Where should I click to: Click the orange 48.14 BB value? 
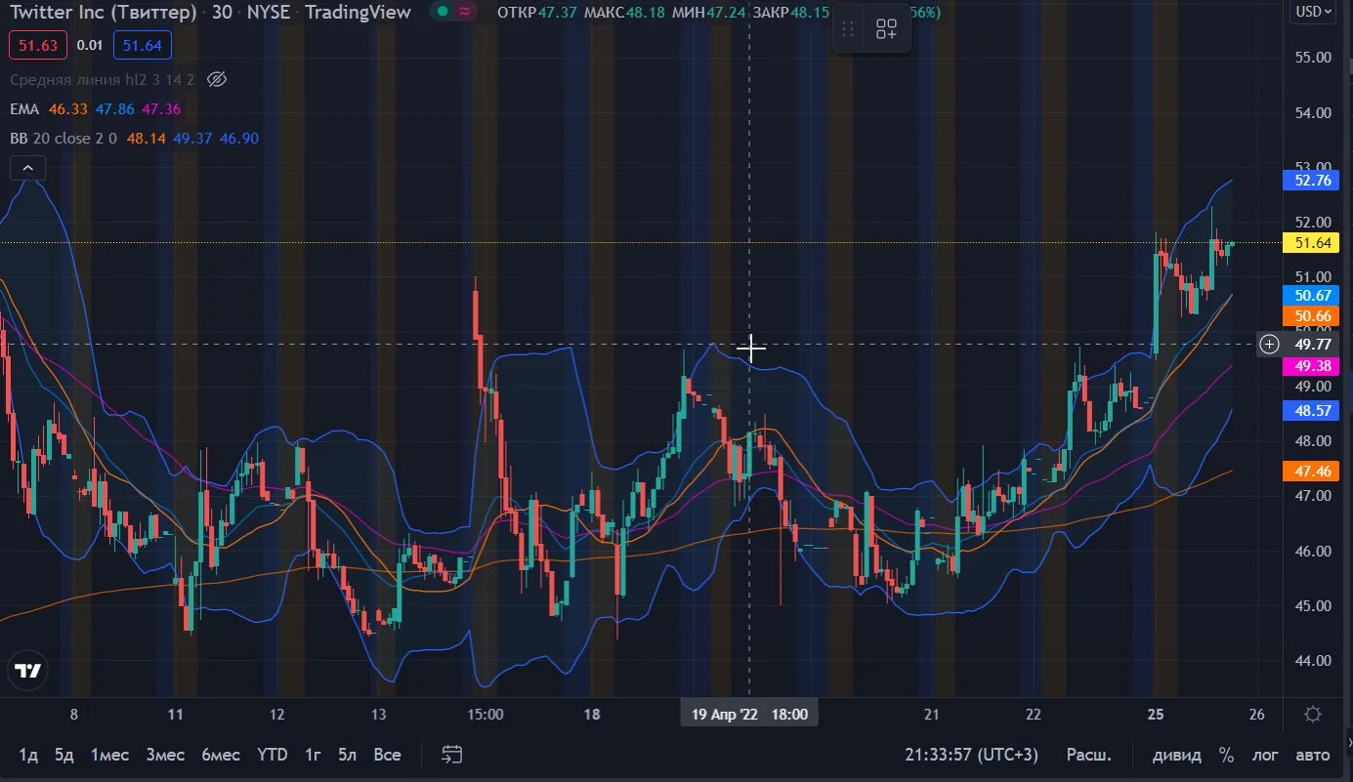147,139
